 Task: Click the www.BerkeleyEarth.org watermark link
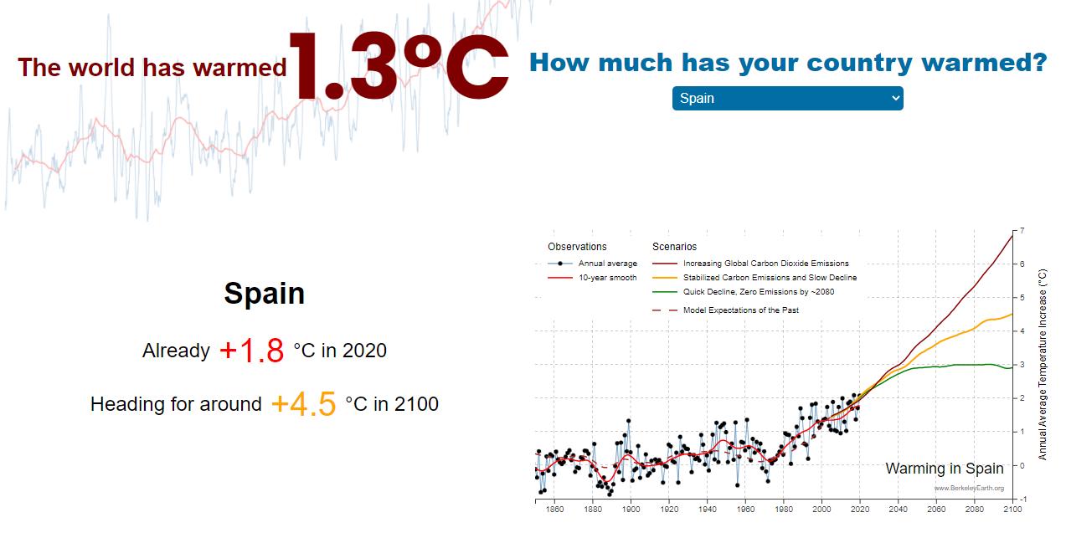(x=969, y=488)
